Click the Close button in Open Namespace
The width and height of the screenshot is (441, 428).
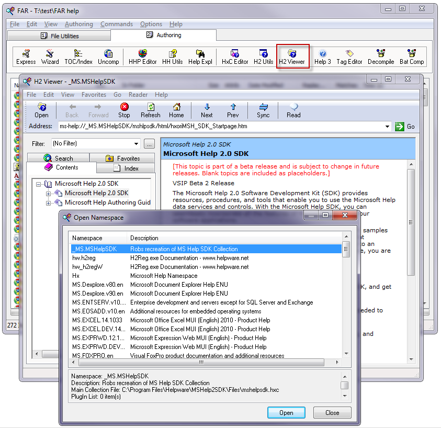click(x=332, y=412)
